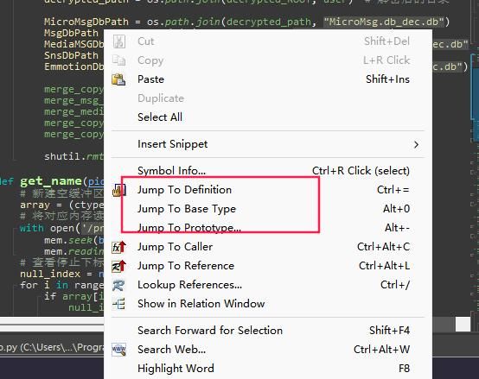Click Show in Relation Window
This screenshot has width=479, height=379.
201,304
